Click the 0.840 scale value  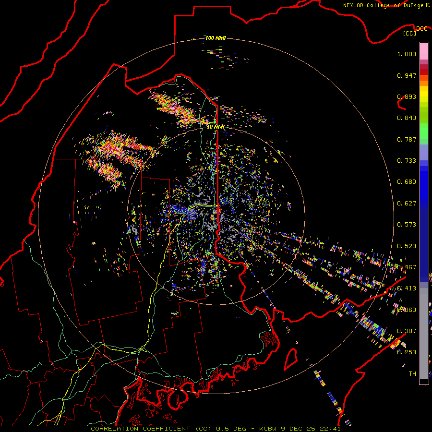pos(407,118)
